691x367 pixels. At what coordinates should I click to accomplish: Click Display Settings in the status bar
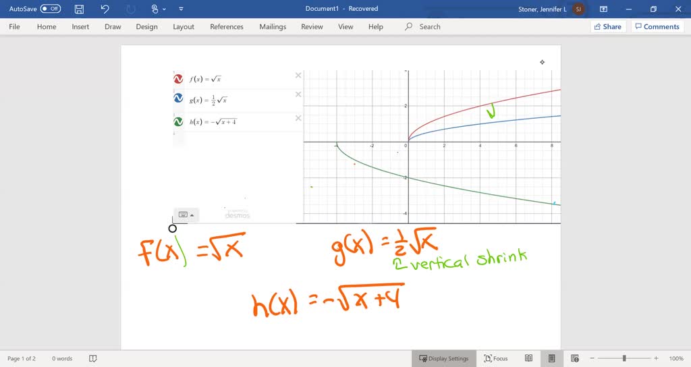pos(444,358)
